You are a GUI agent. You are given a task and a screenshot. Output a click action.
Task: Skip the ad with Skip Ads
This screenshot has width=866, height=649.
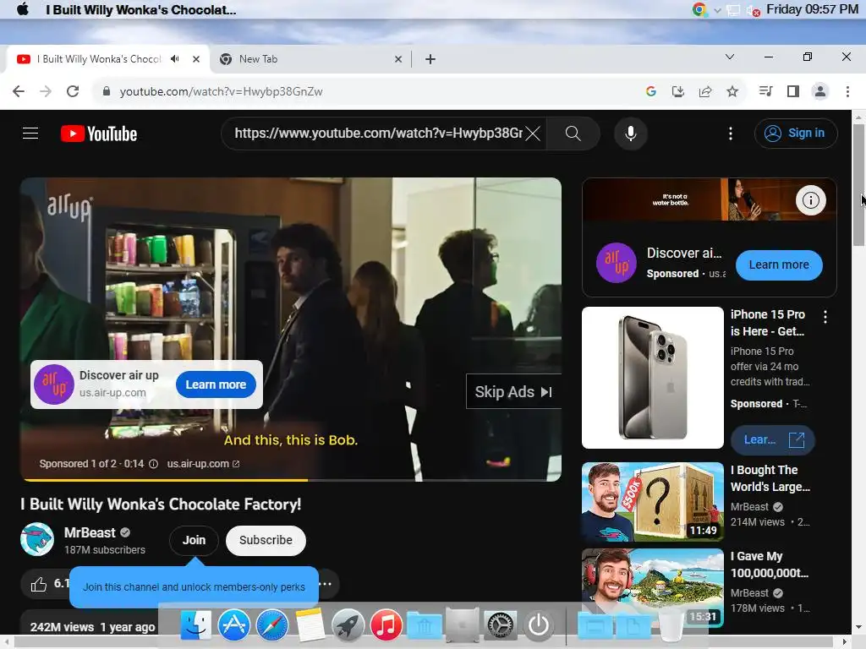(x=513, y=392)
